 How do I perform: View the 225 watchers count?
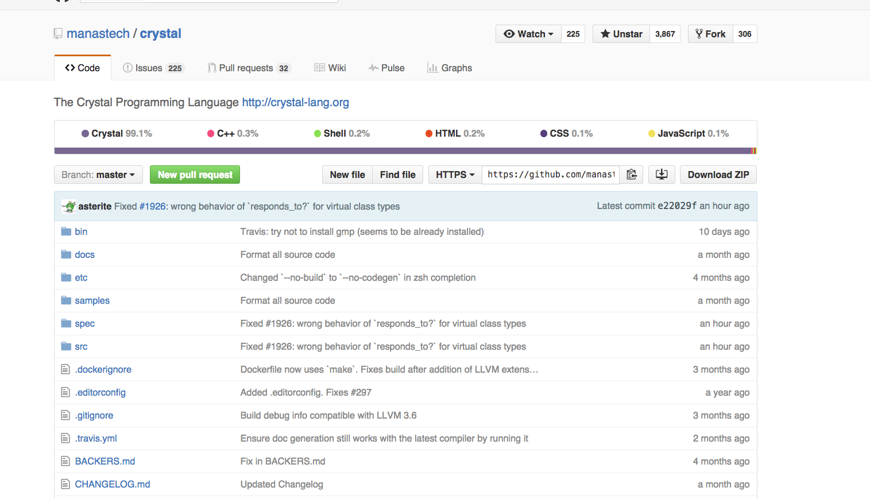coord(573,34)
